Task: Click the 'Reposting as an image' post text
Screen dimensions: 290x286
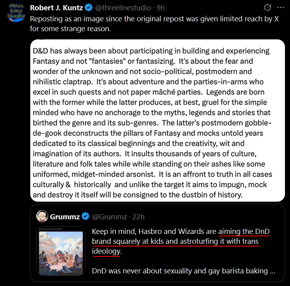Action: coord(154,24)
